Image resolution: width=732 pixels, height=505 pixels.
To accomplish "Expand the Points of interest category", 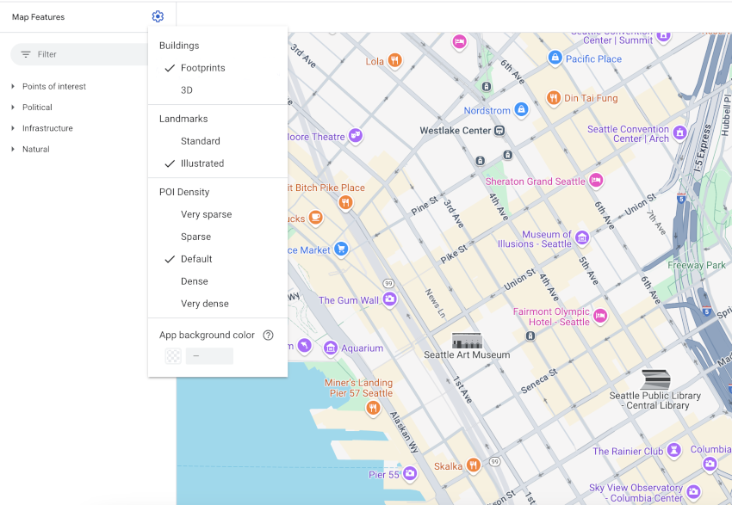I will click(13, 86).
